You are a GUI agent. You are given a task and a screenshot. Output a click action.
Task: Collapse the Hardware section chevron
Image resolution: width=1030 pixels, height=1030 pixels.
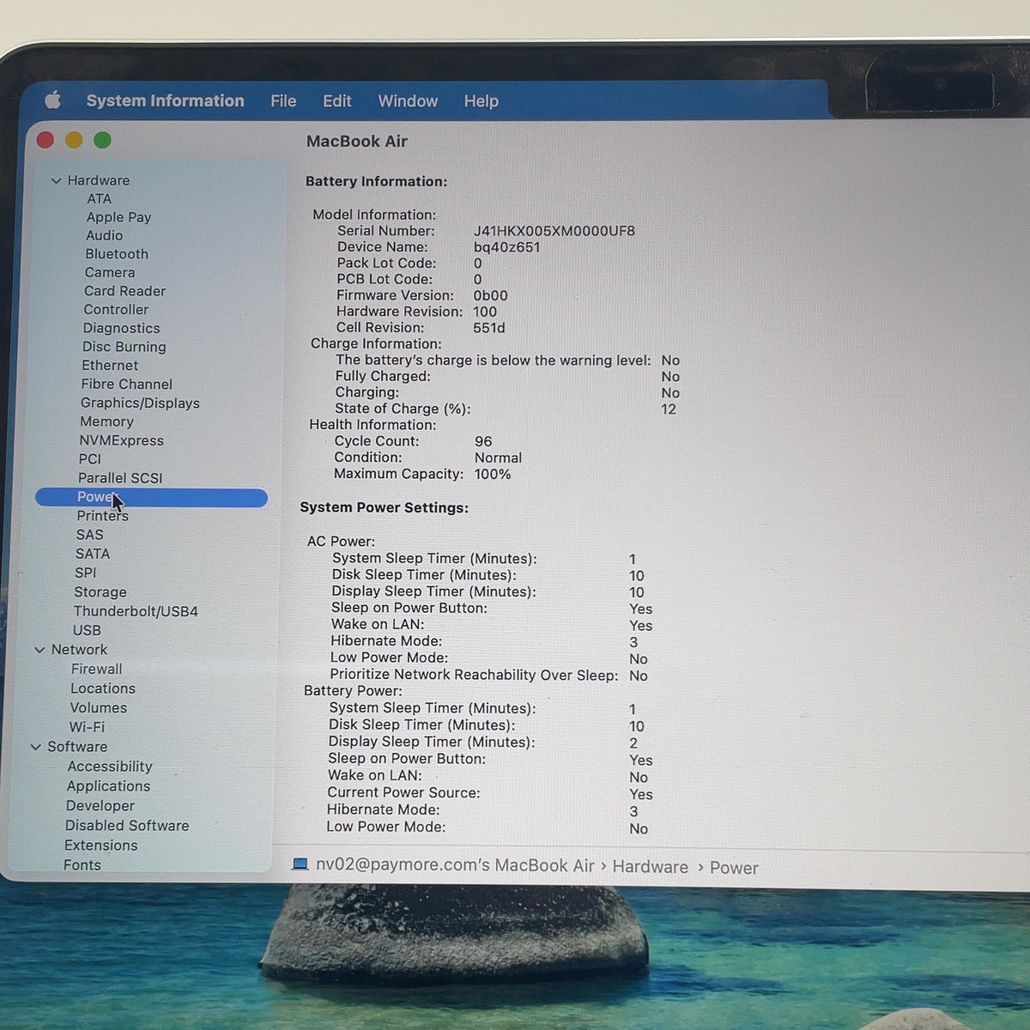(x=56, y=181)
